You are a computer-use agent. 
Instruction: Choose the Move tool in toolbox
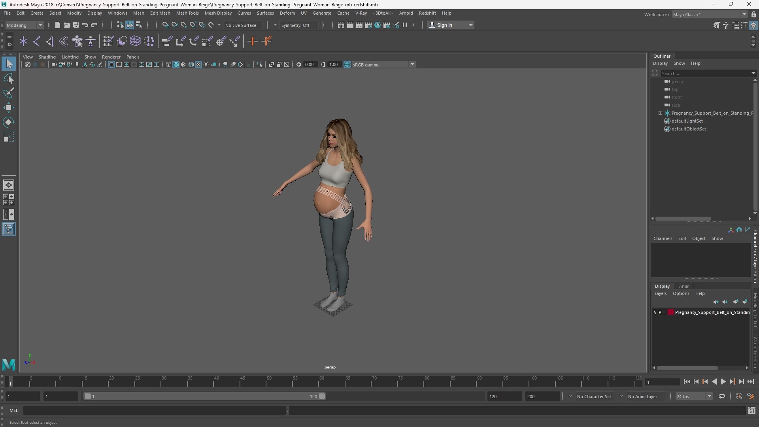[x=9, y=108]
